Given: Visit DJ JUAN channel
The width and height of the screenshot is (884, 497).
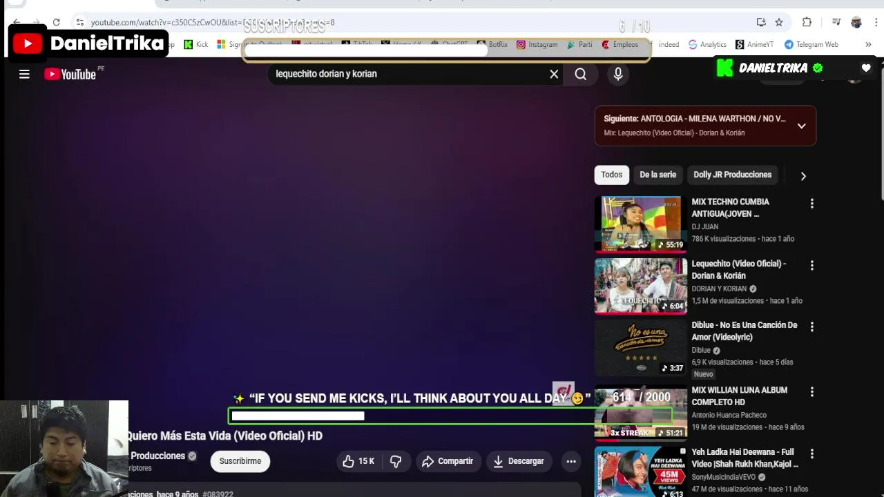Looking at the screenshot, I should point(705,226).
